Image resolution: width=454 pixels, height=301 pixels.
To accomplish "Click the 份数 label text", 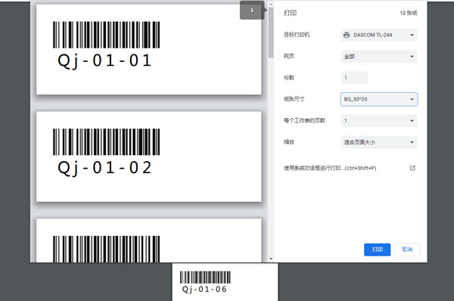I will click(289, 78).
